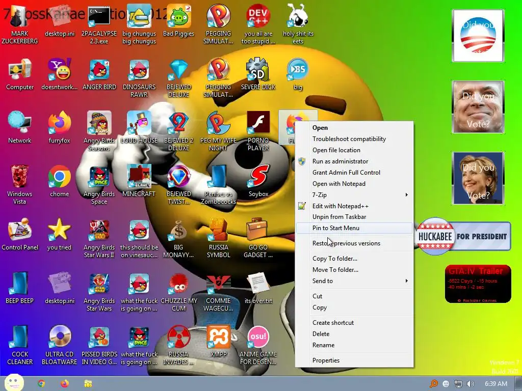Select Copy To folder...
Image resolution: width=522 pixels, height=391 pixels.
point(354,259)
